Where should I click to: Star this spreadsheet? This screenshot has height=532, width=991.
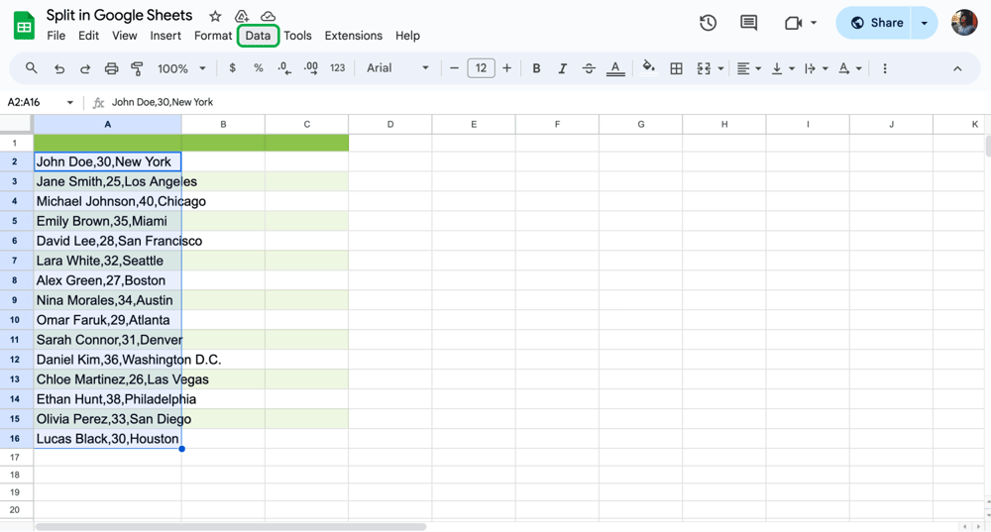pyautogui.click(x=215, y=16)
